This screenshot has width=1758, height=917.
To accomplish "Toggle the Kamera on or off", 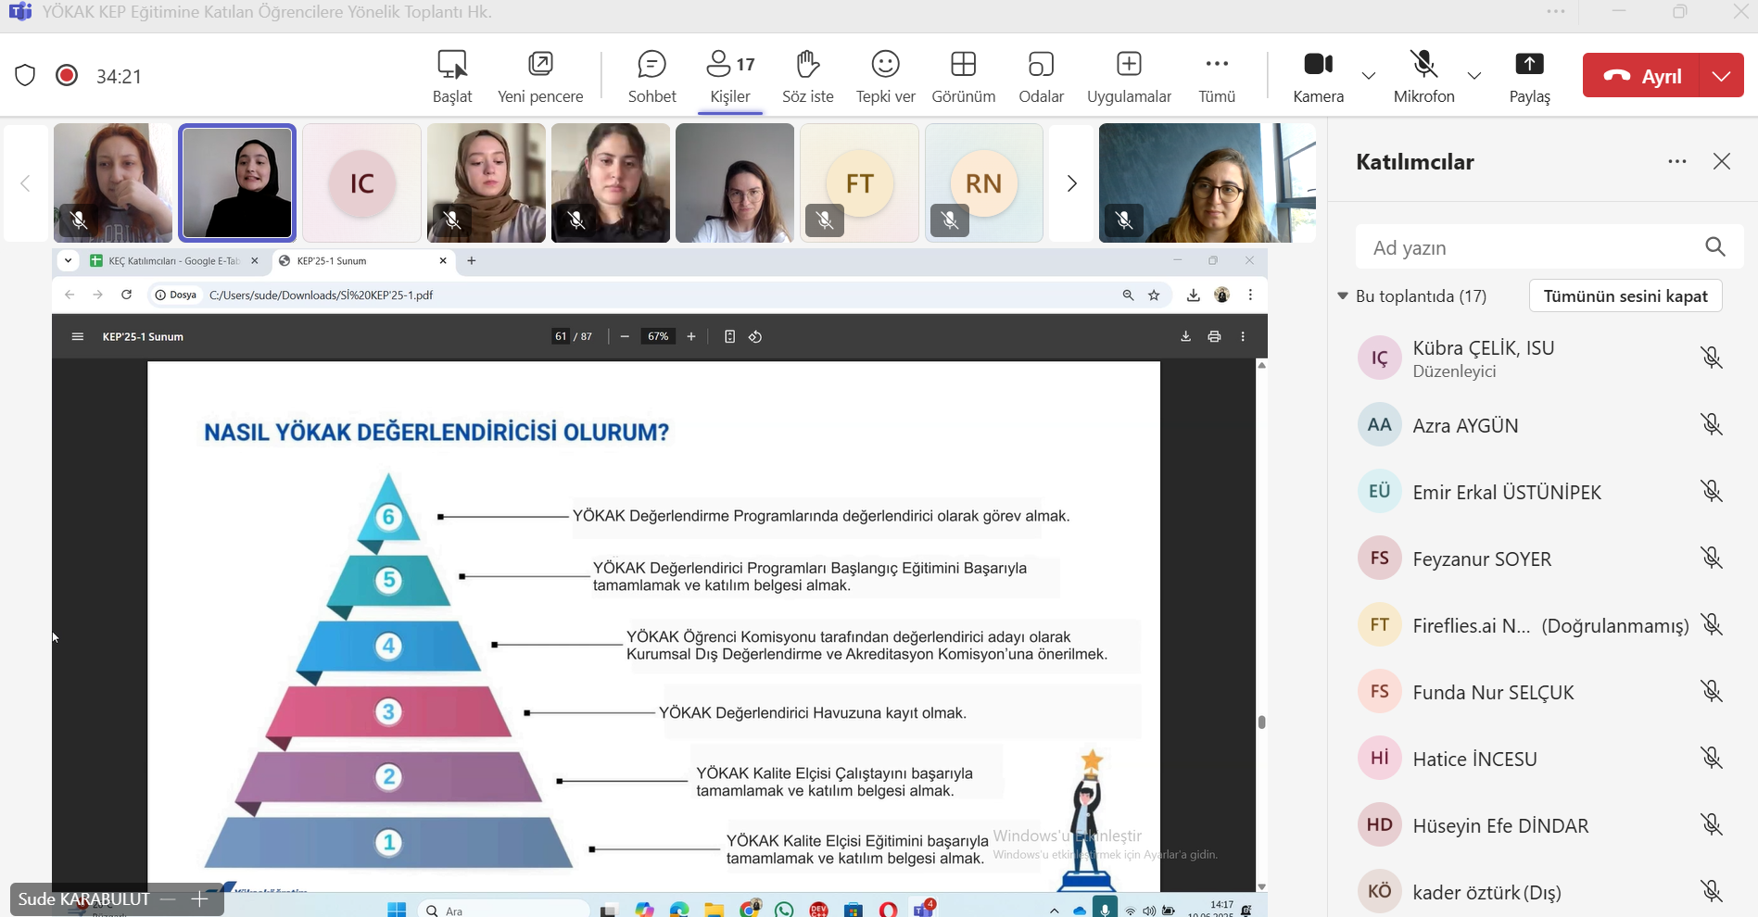I will coord(1318,76).
